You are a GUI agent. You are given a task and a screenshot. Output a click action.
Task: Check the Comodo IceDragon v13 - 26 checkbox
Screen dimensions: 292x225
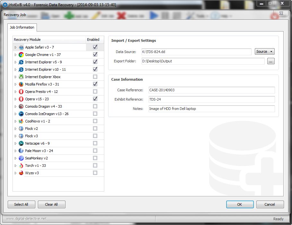(x=95, y=113)
